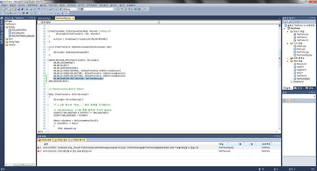This screenshot has width=317, height=171.
Task: Open the first menu in the menu bar
Action: coord(4,5)
